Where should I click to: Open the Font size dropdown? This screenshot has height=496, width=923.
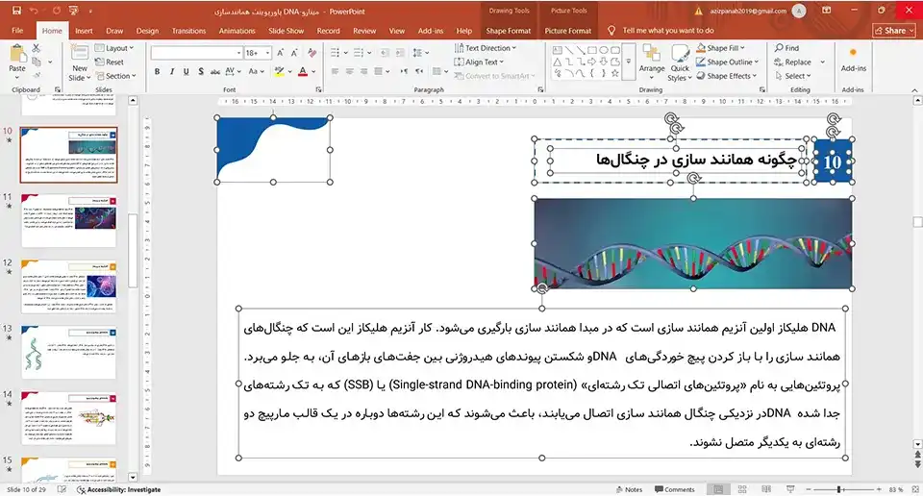268,53
